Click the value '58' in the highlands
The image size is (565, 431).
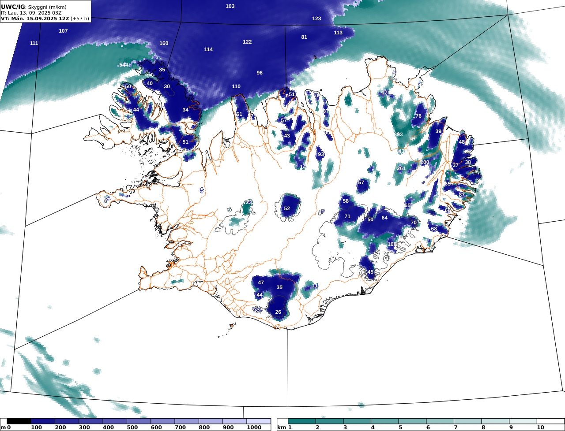click(x=346, y=201)
